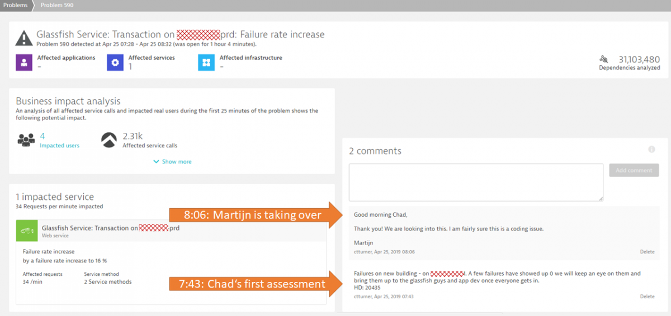Click the warning triangle problem icon
The height and width of the screenshot is (316, 671).
[x=23, y=38]
